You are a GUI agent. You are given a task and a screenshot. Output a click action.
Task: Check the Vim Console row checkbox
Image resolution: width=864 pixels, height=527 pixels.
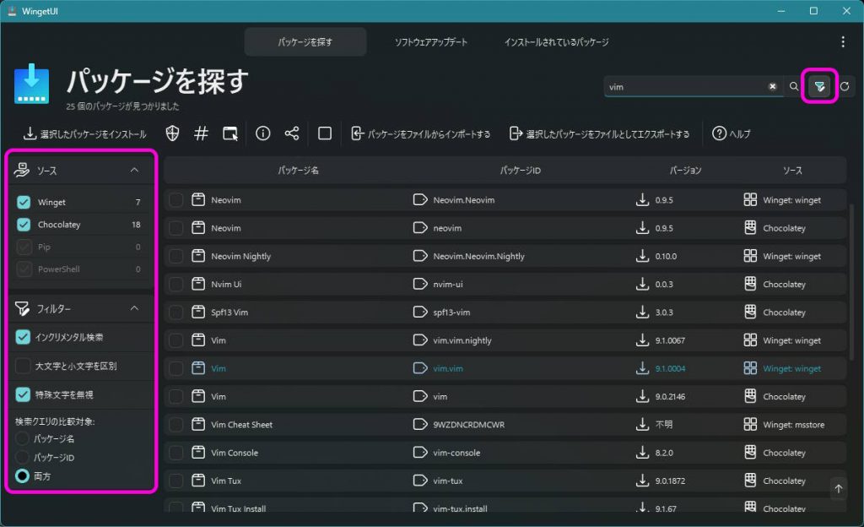pyautogui.click(x=175, y=453)
